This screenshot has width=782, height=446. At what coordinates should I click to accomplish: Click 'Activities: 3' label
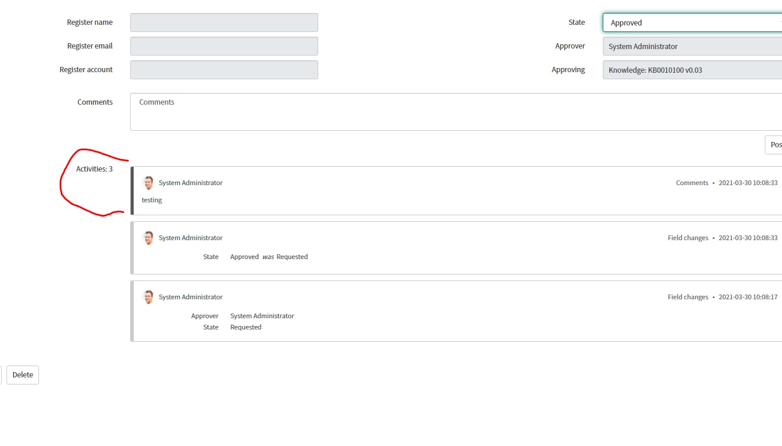(94, 169)
